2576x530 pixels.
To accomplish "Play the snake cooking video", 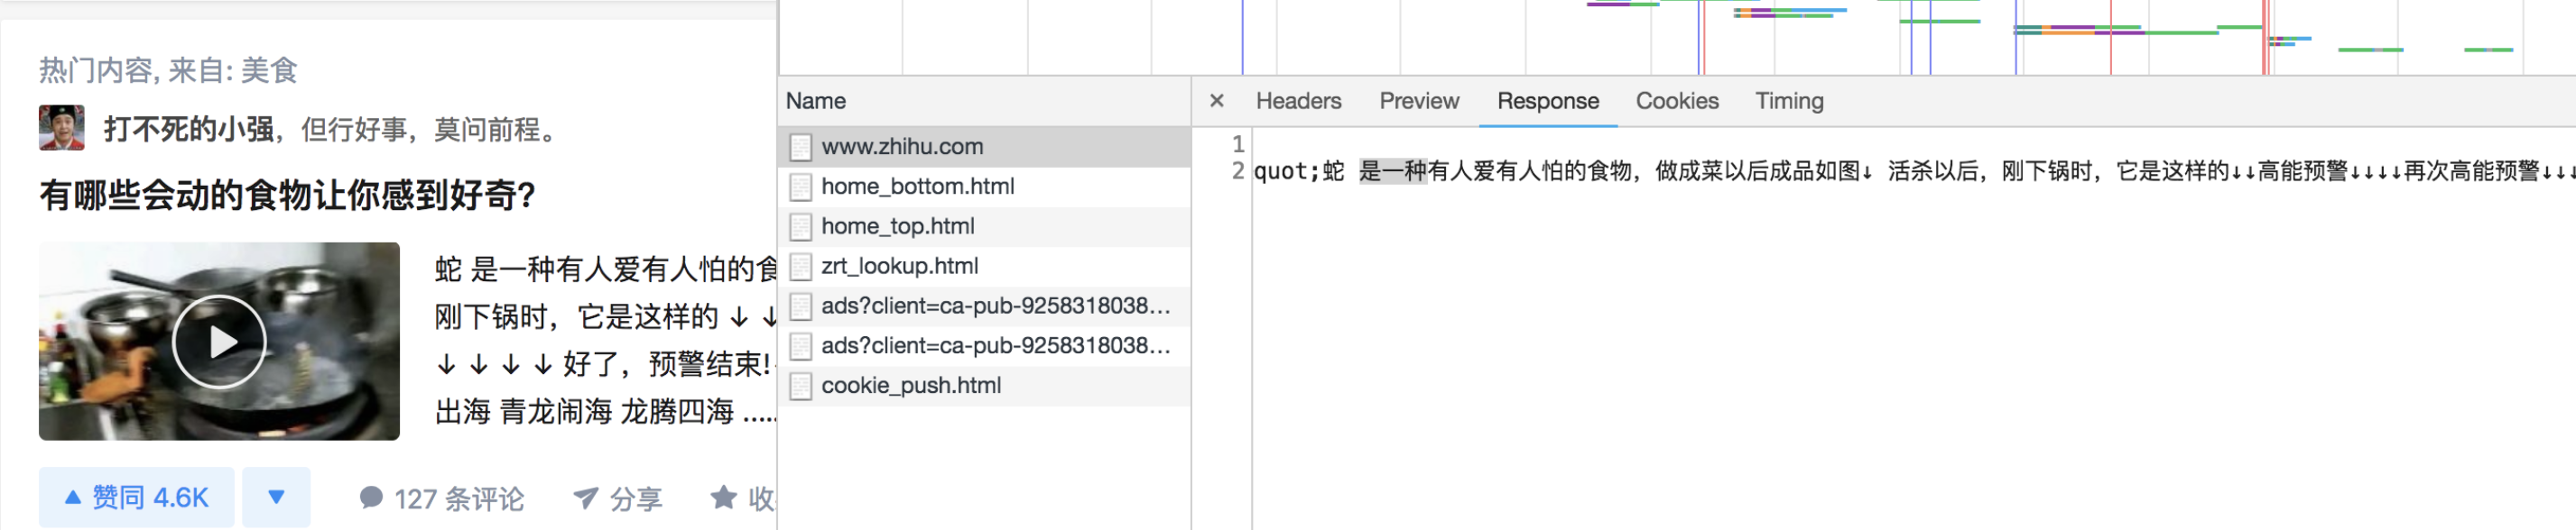I will coord(219,342).
